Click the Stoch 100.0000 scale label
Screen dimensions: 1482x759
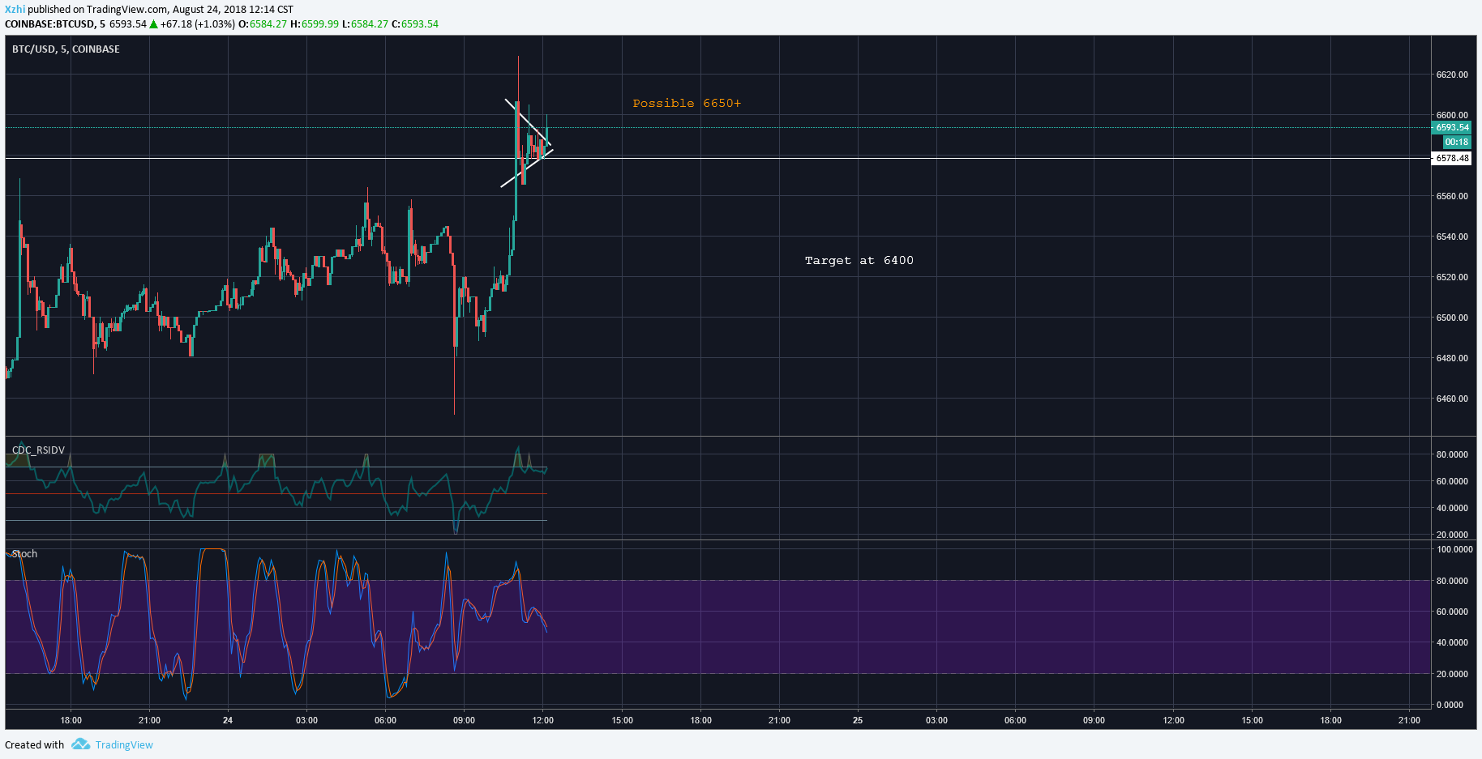(x=1454, y=549)
